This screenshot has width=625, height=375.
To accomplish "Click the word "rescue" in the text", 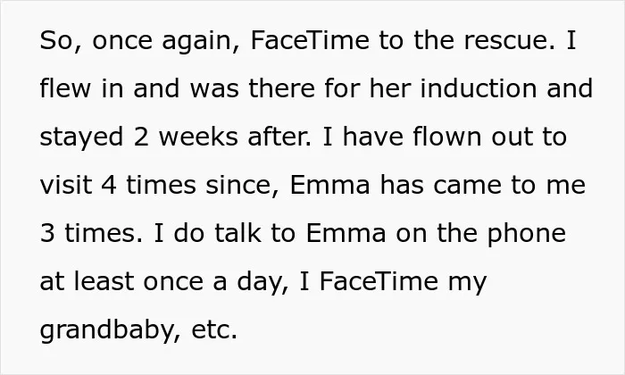I will [x=505, y=41].
